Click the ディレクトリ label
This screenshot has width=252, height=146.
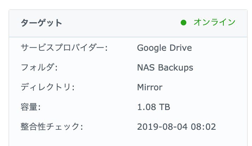pyautogui.click(x=48, y=87)
